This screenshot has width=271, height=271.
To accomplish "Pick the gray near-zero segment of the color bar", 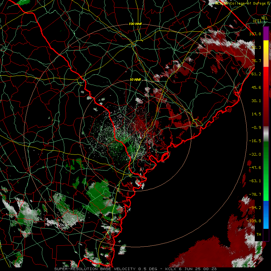I will click(266, 134).
